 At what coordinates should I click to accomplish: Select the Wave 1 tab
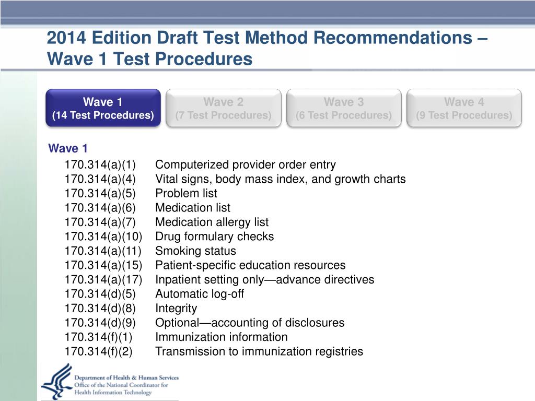pyautogui.click(x=103, y=108)
